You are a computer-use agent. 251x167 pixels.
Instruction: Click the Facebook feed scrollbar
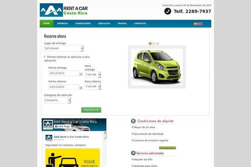coord(105,149)
